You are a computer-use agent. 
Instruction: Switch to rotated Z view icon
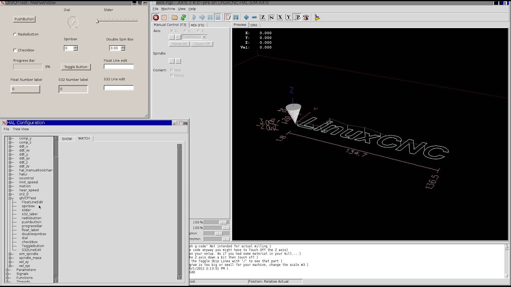(x=271, y=18)
